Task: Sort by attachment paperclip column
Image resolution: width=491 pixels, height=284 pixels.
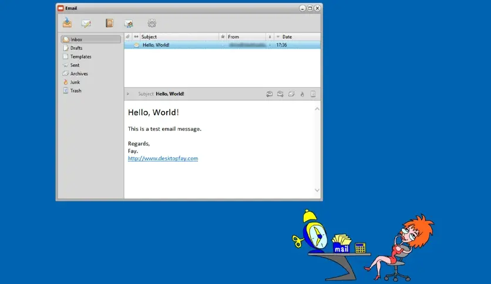Action: (x=128, y=36)
